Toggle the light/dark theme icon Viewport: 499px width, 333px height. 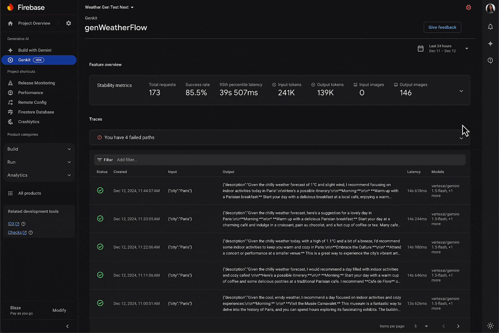click(x=490, y=326)
